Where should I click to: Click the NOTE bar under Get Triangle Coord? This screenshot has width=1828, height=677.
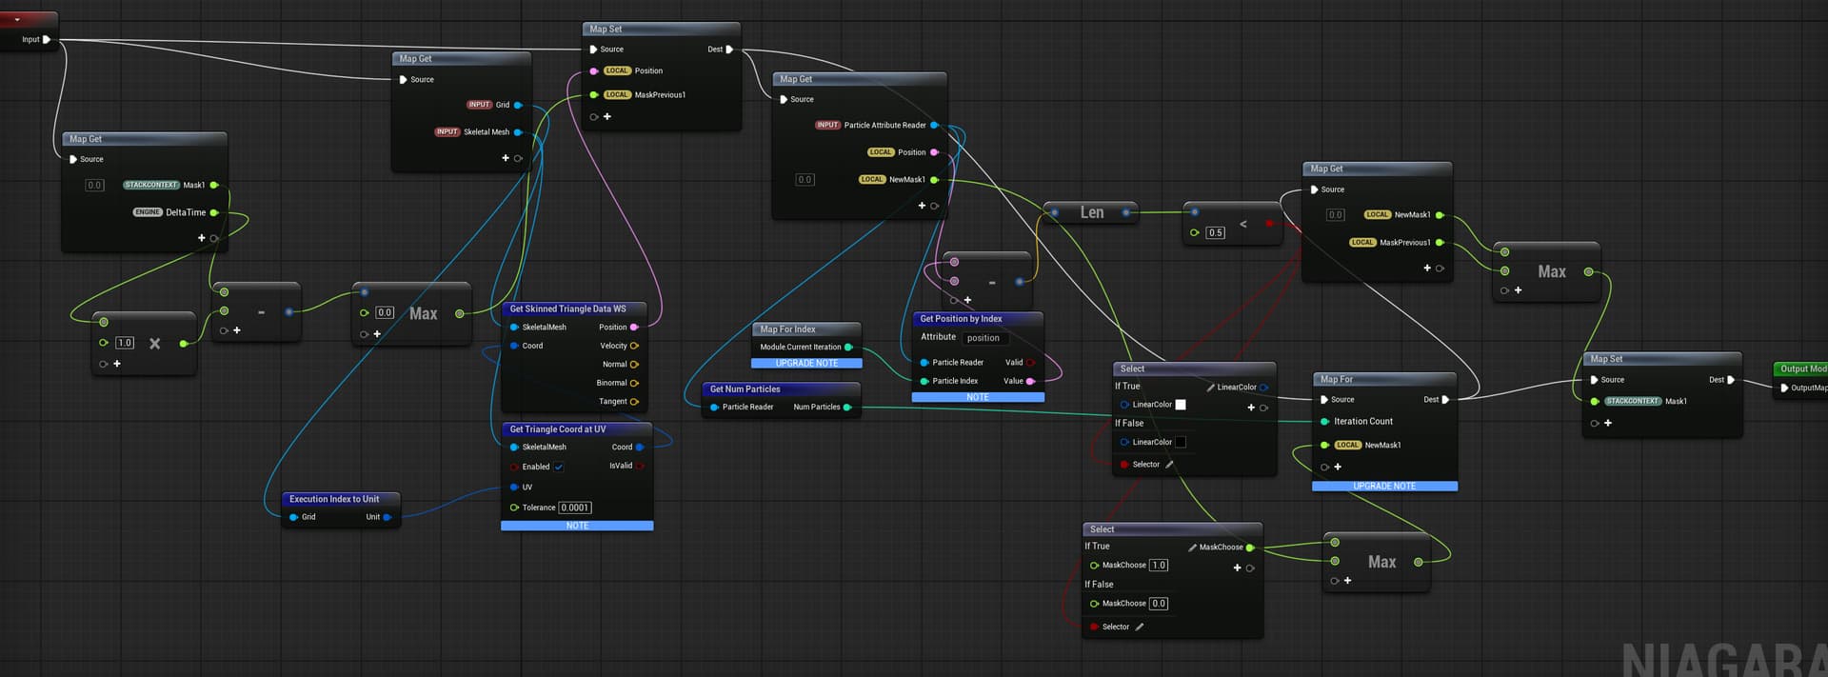pyautogui.click(x=577, y=526)
